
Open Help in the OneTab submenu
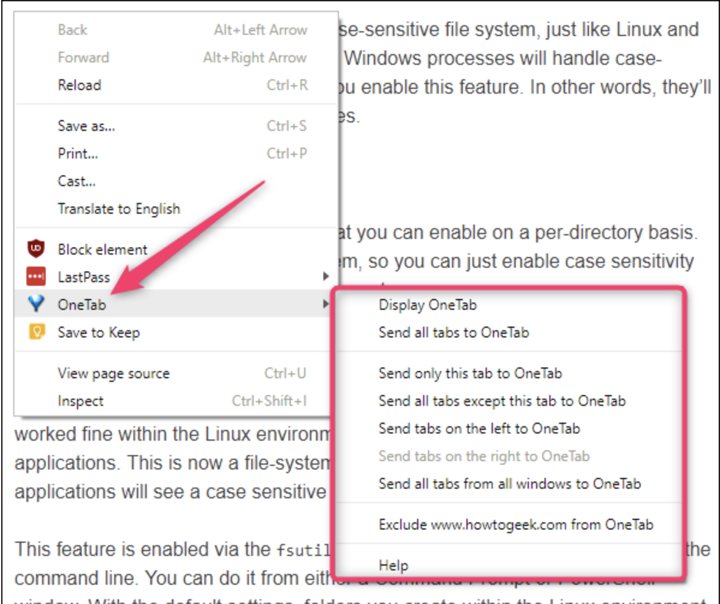509,565
